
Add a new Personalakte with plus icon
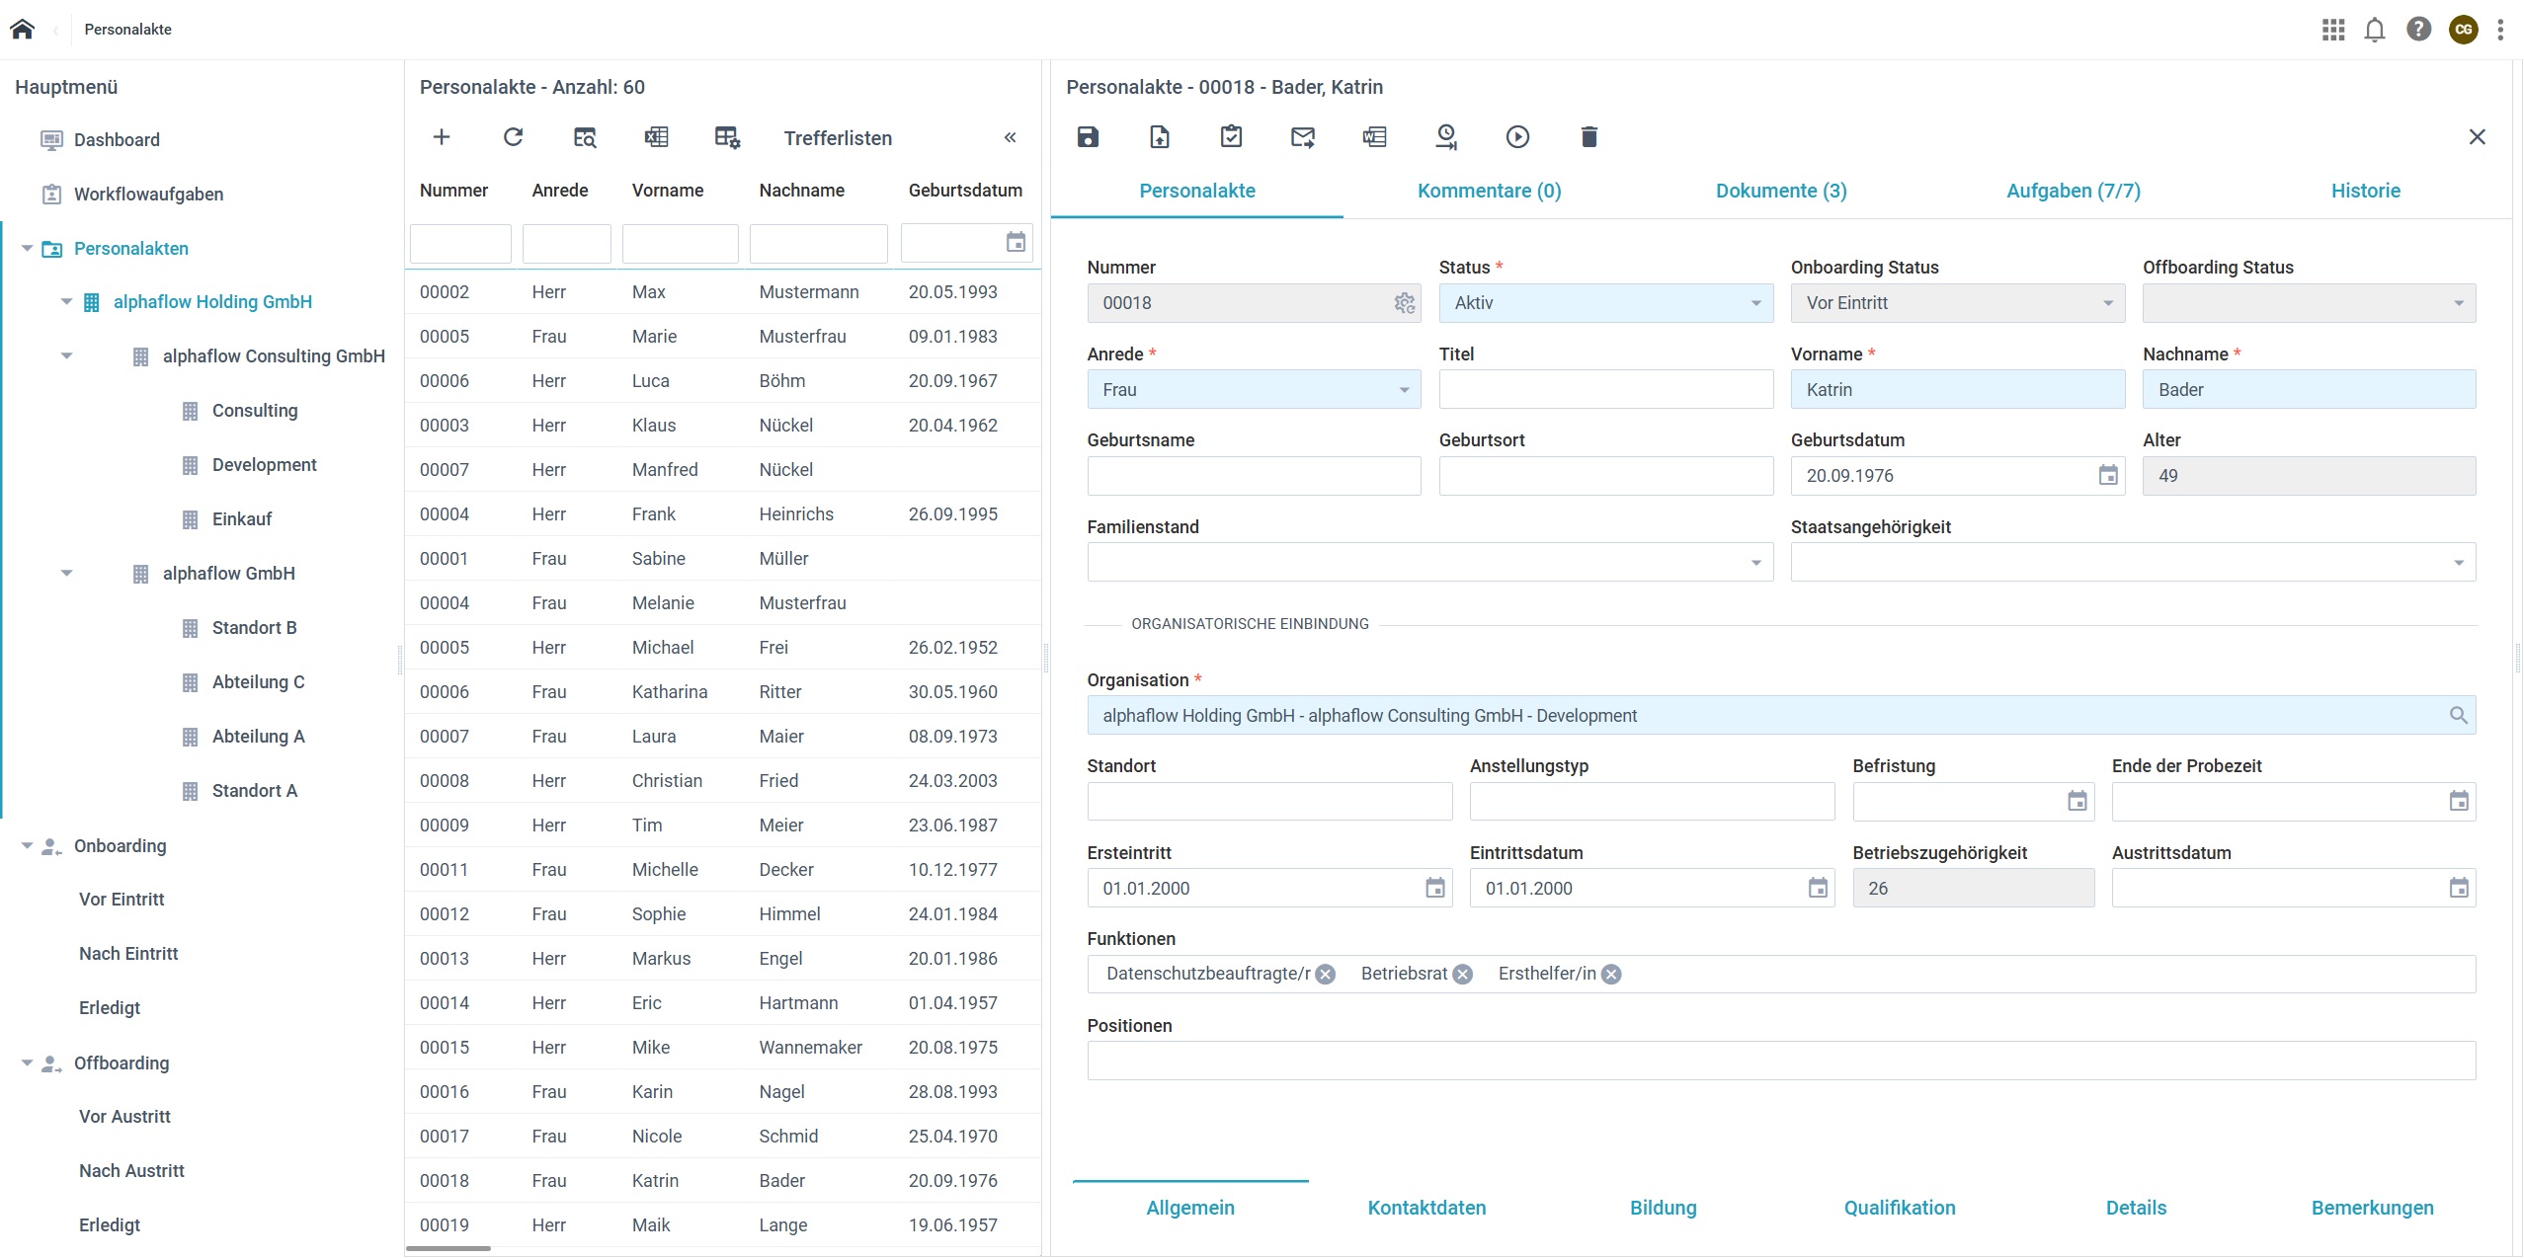[x=442, y=137]
